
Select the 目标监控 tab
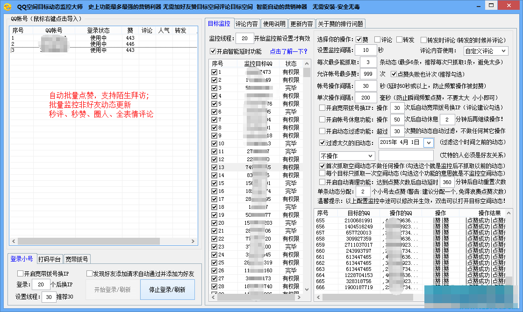219,23
